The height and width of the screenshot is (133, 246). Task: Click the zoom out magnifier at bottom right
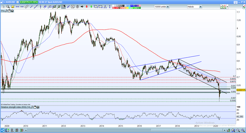[x=238, y=130]
